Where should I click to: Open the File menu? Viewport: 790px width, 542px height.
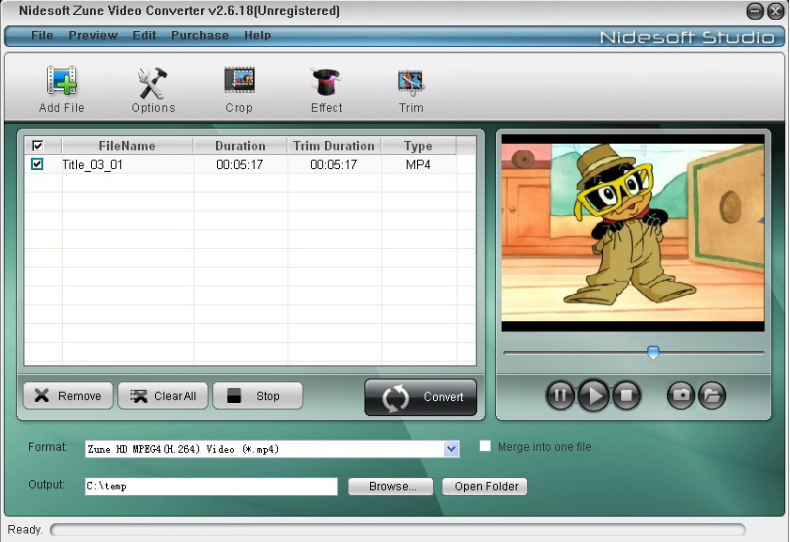pyautogui.click(x=42, y=36)
